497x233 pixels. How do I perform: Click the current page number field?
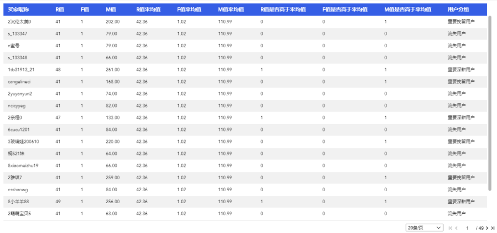467,228
